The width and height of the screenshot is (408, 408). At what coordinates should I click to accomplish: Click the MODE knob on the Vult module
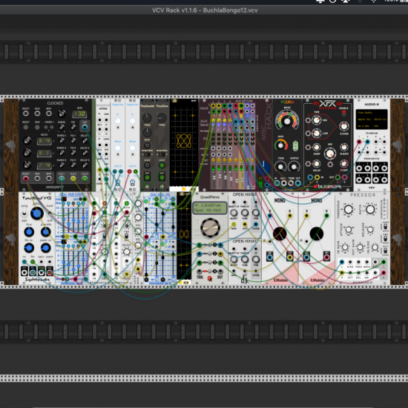[x=287, y=121]
